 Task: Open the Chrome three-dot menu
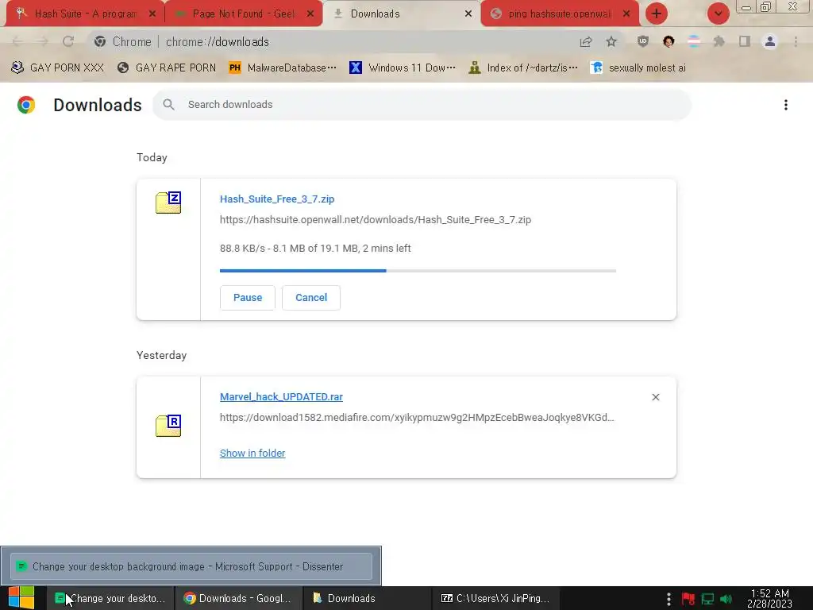point(796,42)
